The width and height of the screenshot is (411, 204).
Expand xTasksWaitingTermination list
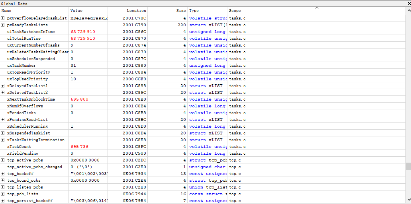tap(3, 140)
